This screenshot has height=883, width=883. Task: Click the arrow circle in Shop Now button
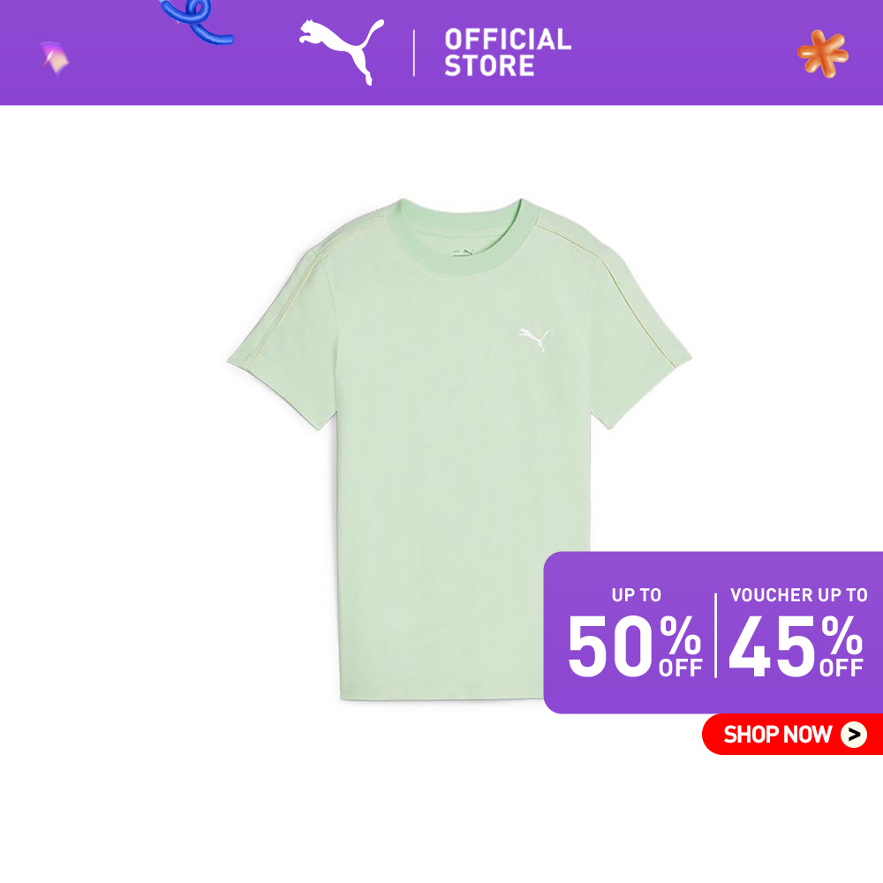coord(853,735)
